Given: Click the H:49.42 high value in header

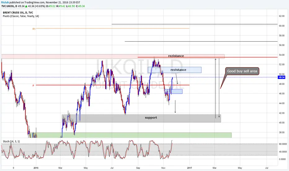Looking at the screenshot, I should pos(61,6).
